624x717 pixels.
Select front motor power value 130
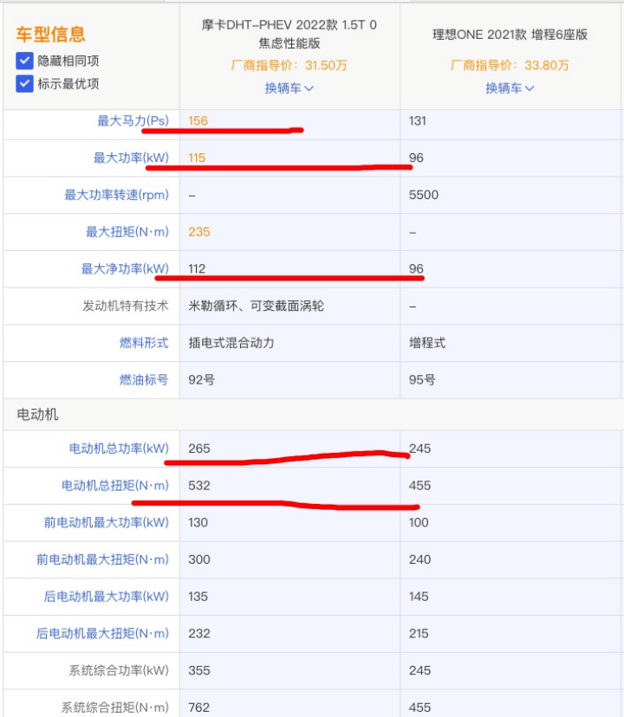[x=198, y=523]
